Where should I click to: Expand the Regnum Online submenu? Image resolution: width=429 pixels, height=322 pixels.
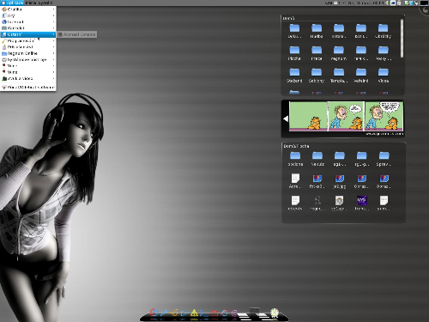[x=28, y=53]
